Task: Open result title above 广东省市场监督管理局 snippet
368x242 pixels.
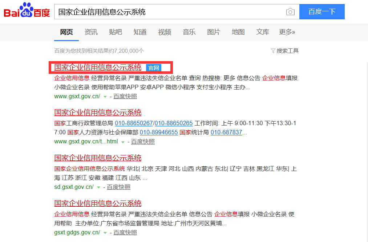Action: [98, 203]
